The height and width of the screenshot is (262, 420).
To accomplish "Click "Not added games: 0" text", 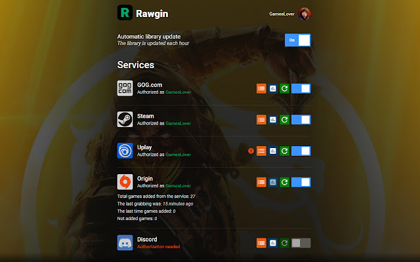I will pyautogui.click(x=137, y=218).
